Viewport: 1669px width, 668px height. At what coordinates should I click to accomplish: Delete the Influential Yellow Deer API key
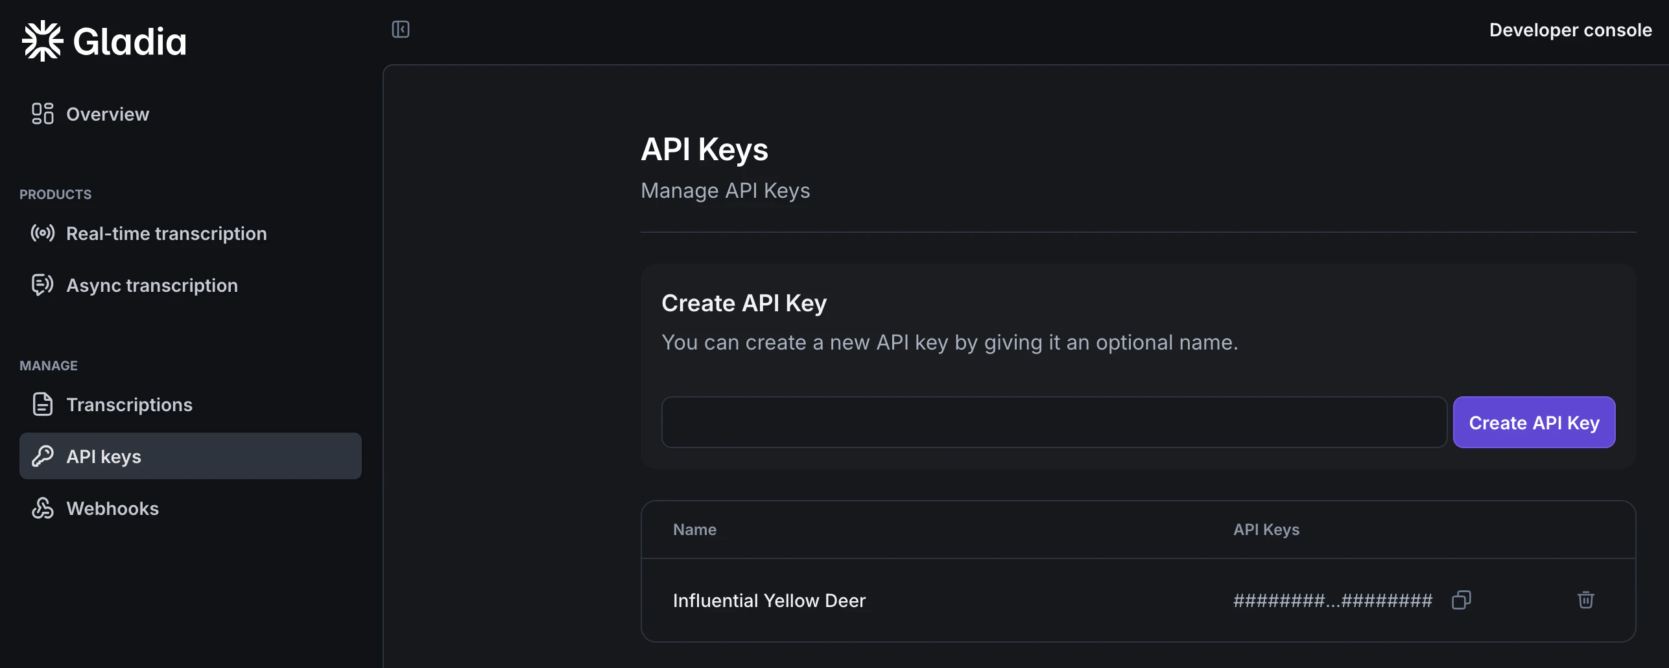(1586, 600)
